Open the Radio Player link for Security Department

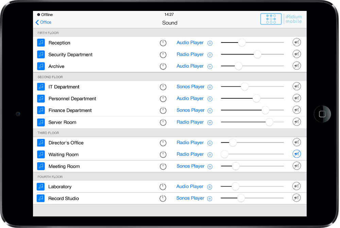coord(190,54)
